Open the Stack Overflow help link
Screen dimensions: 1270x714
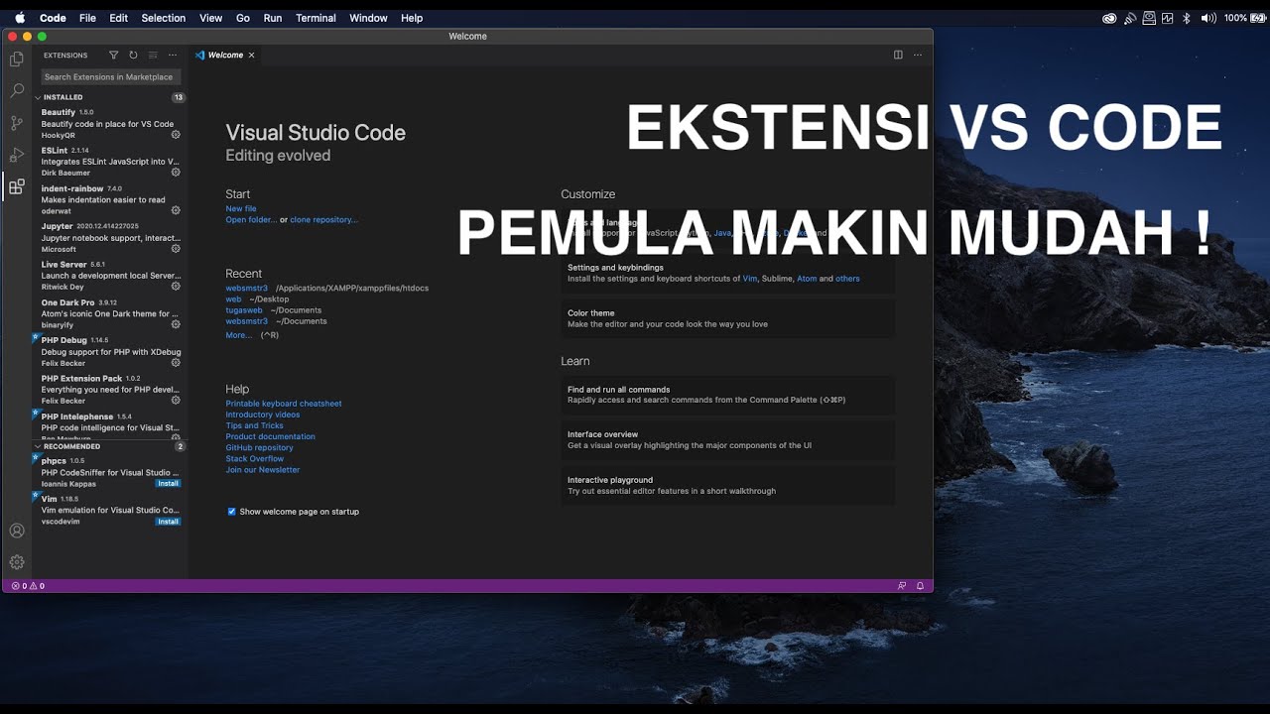pos(255,459)
